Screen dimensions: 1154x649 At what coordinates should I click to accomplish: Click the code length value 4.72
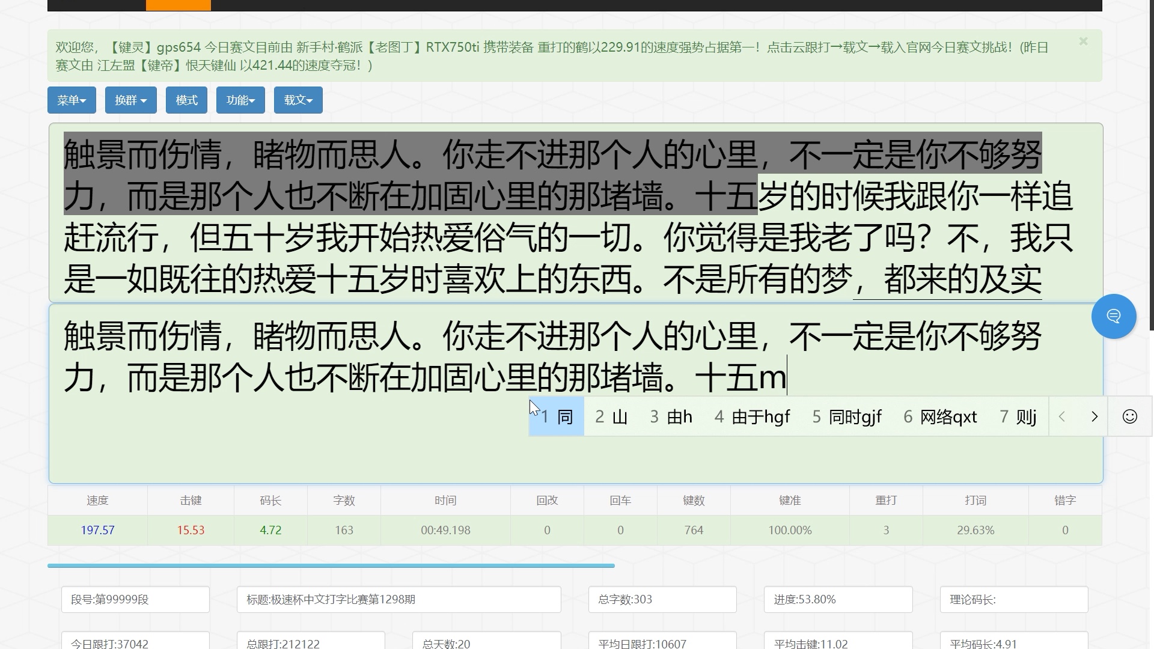coord(270,530)
